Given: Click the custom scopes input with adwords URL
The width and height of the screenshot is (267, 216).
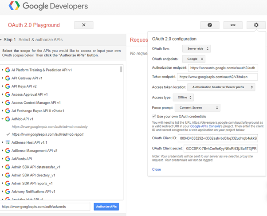Looking at the screenshot, I should (45, 207).
